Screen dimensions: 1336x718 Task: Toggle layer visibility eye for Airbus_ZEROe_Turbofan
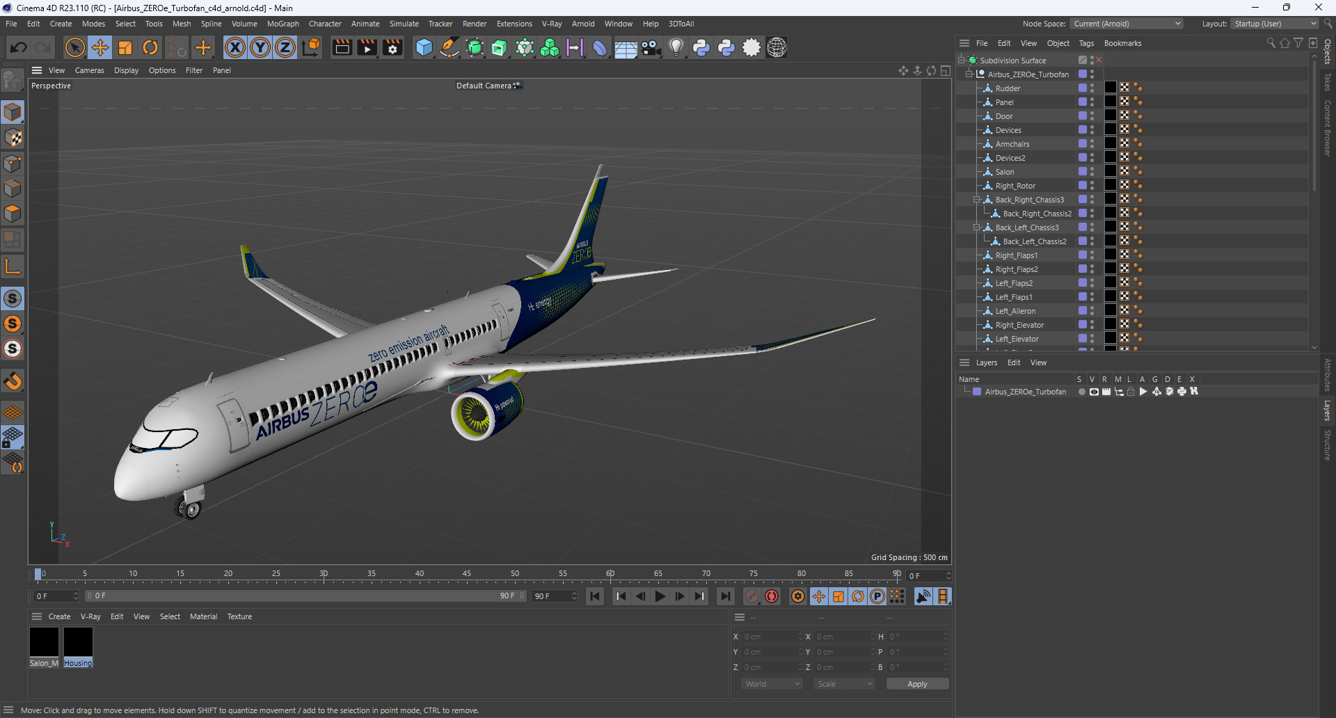[1094, 392]
